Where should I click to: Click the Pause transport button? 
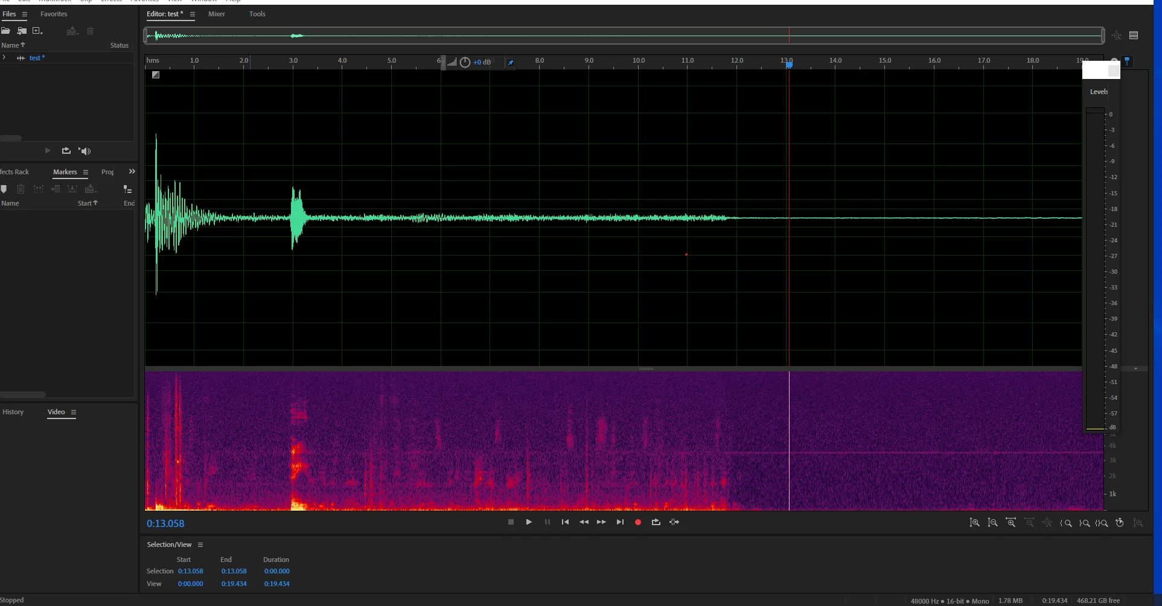click(x=547, y=522)
